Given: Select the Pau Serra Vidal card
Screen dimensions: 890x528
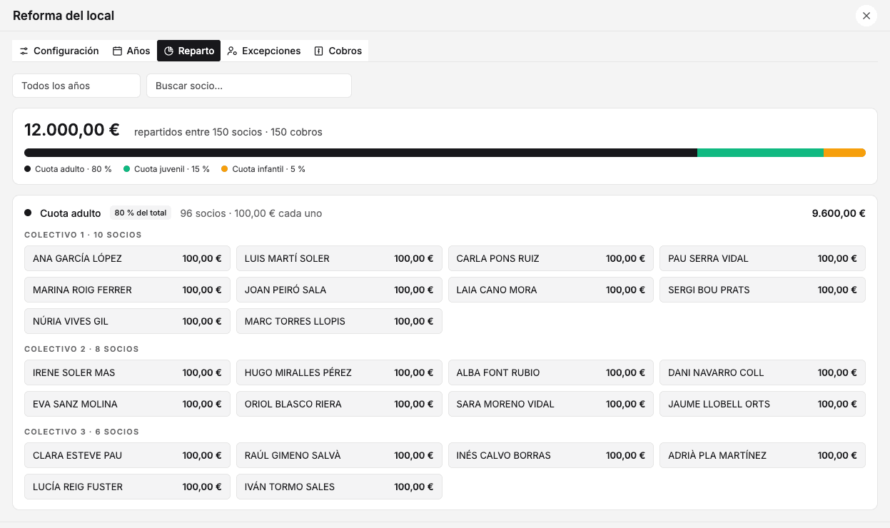Looking at the screenshot, I should (x=762, y=258).
